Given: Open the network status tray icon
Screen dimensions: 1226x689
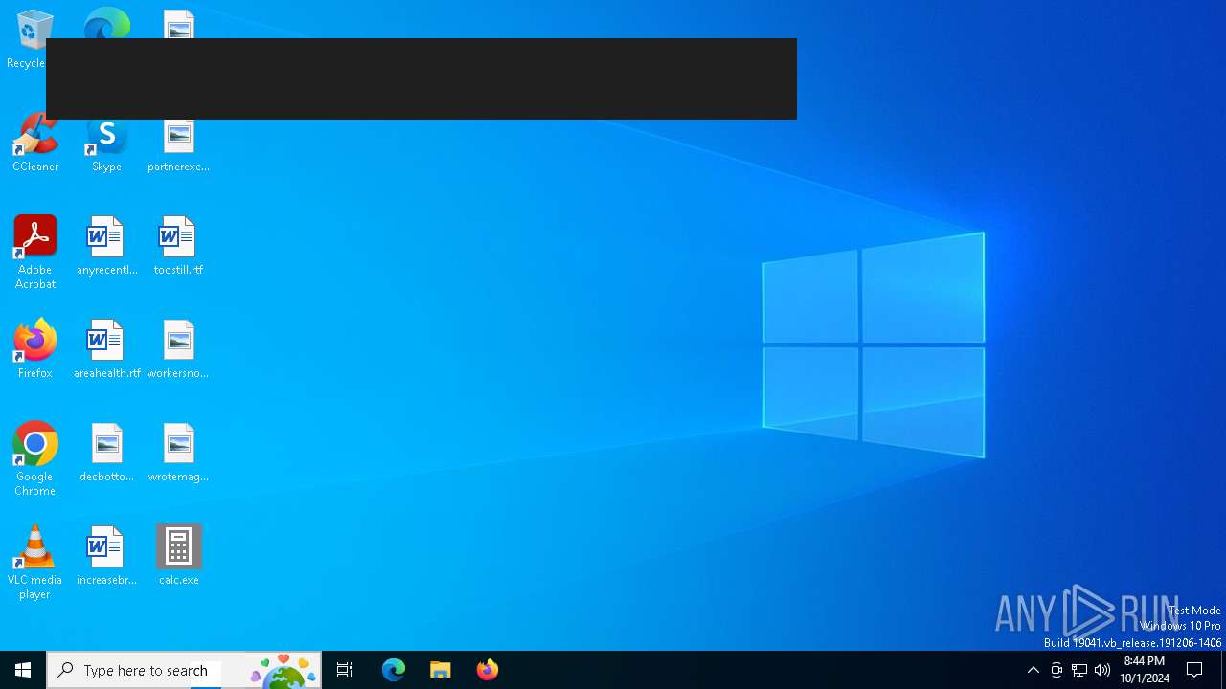Looking at the screenshot, I should click(1079, 670).
